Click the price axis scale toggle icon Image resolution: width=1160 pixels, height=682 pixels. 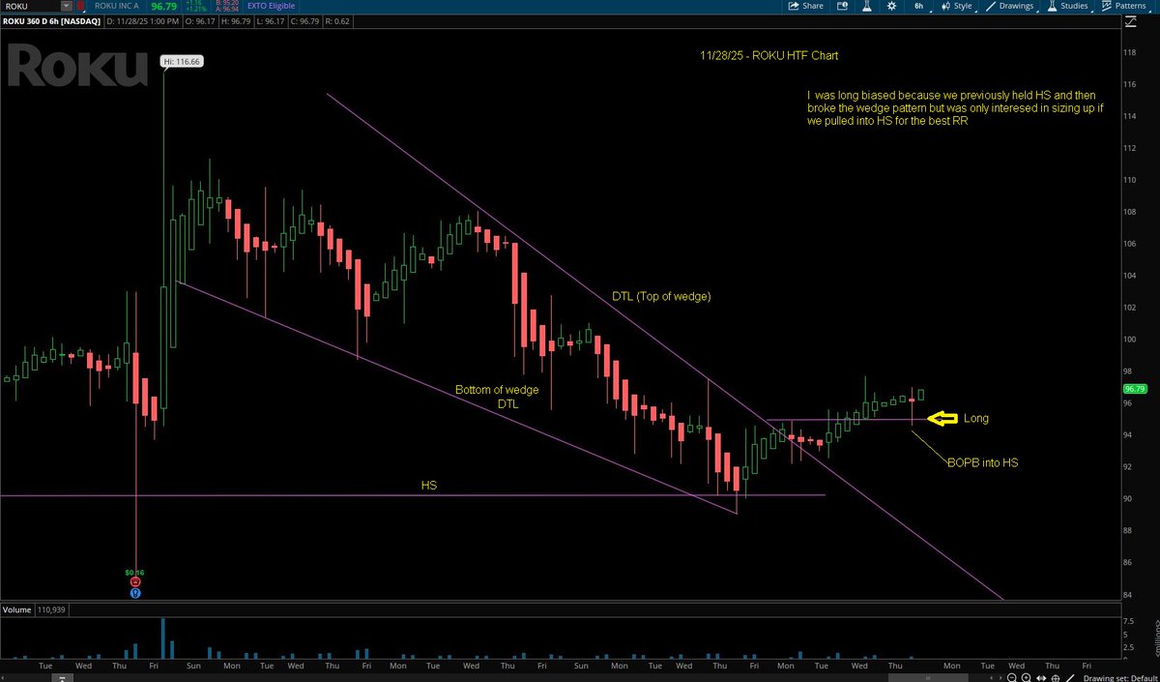(x=1130, y=21)
